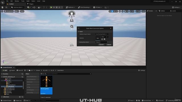Screen dimensions: 182x102
Task: Click the Add button in Content Browser
Action: (5, 71)
